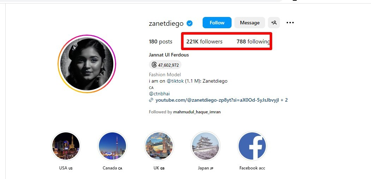This screenshot has width=371, height=179.
Task: Open the USA story highlight
Action: [x=66, y=146]
